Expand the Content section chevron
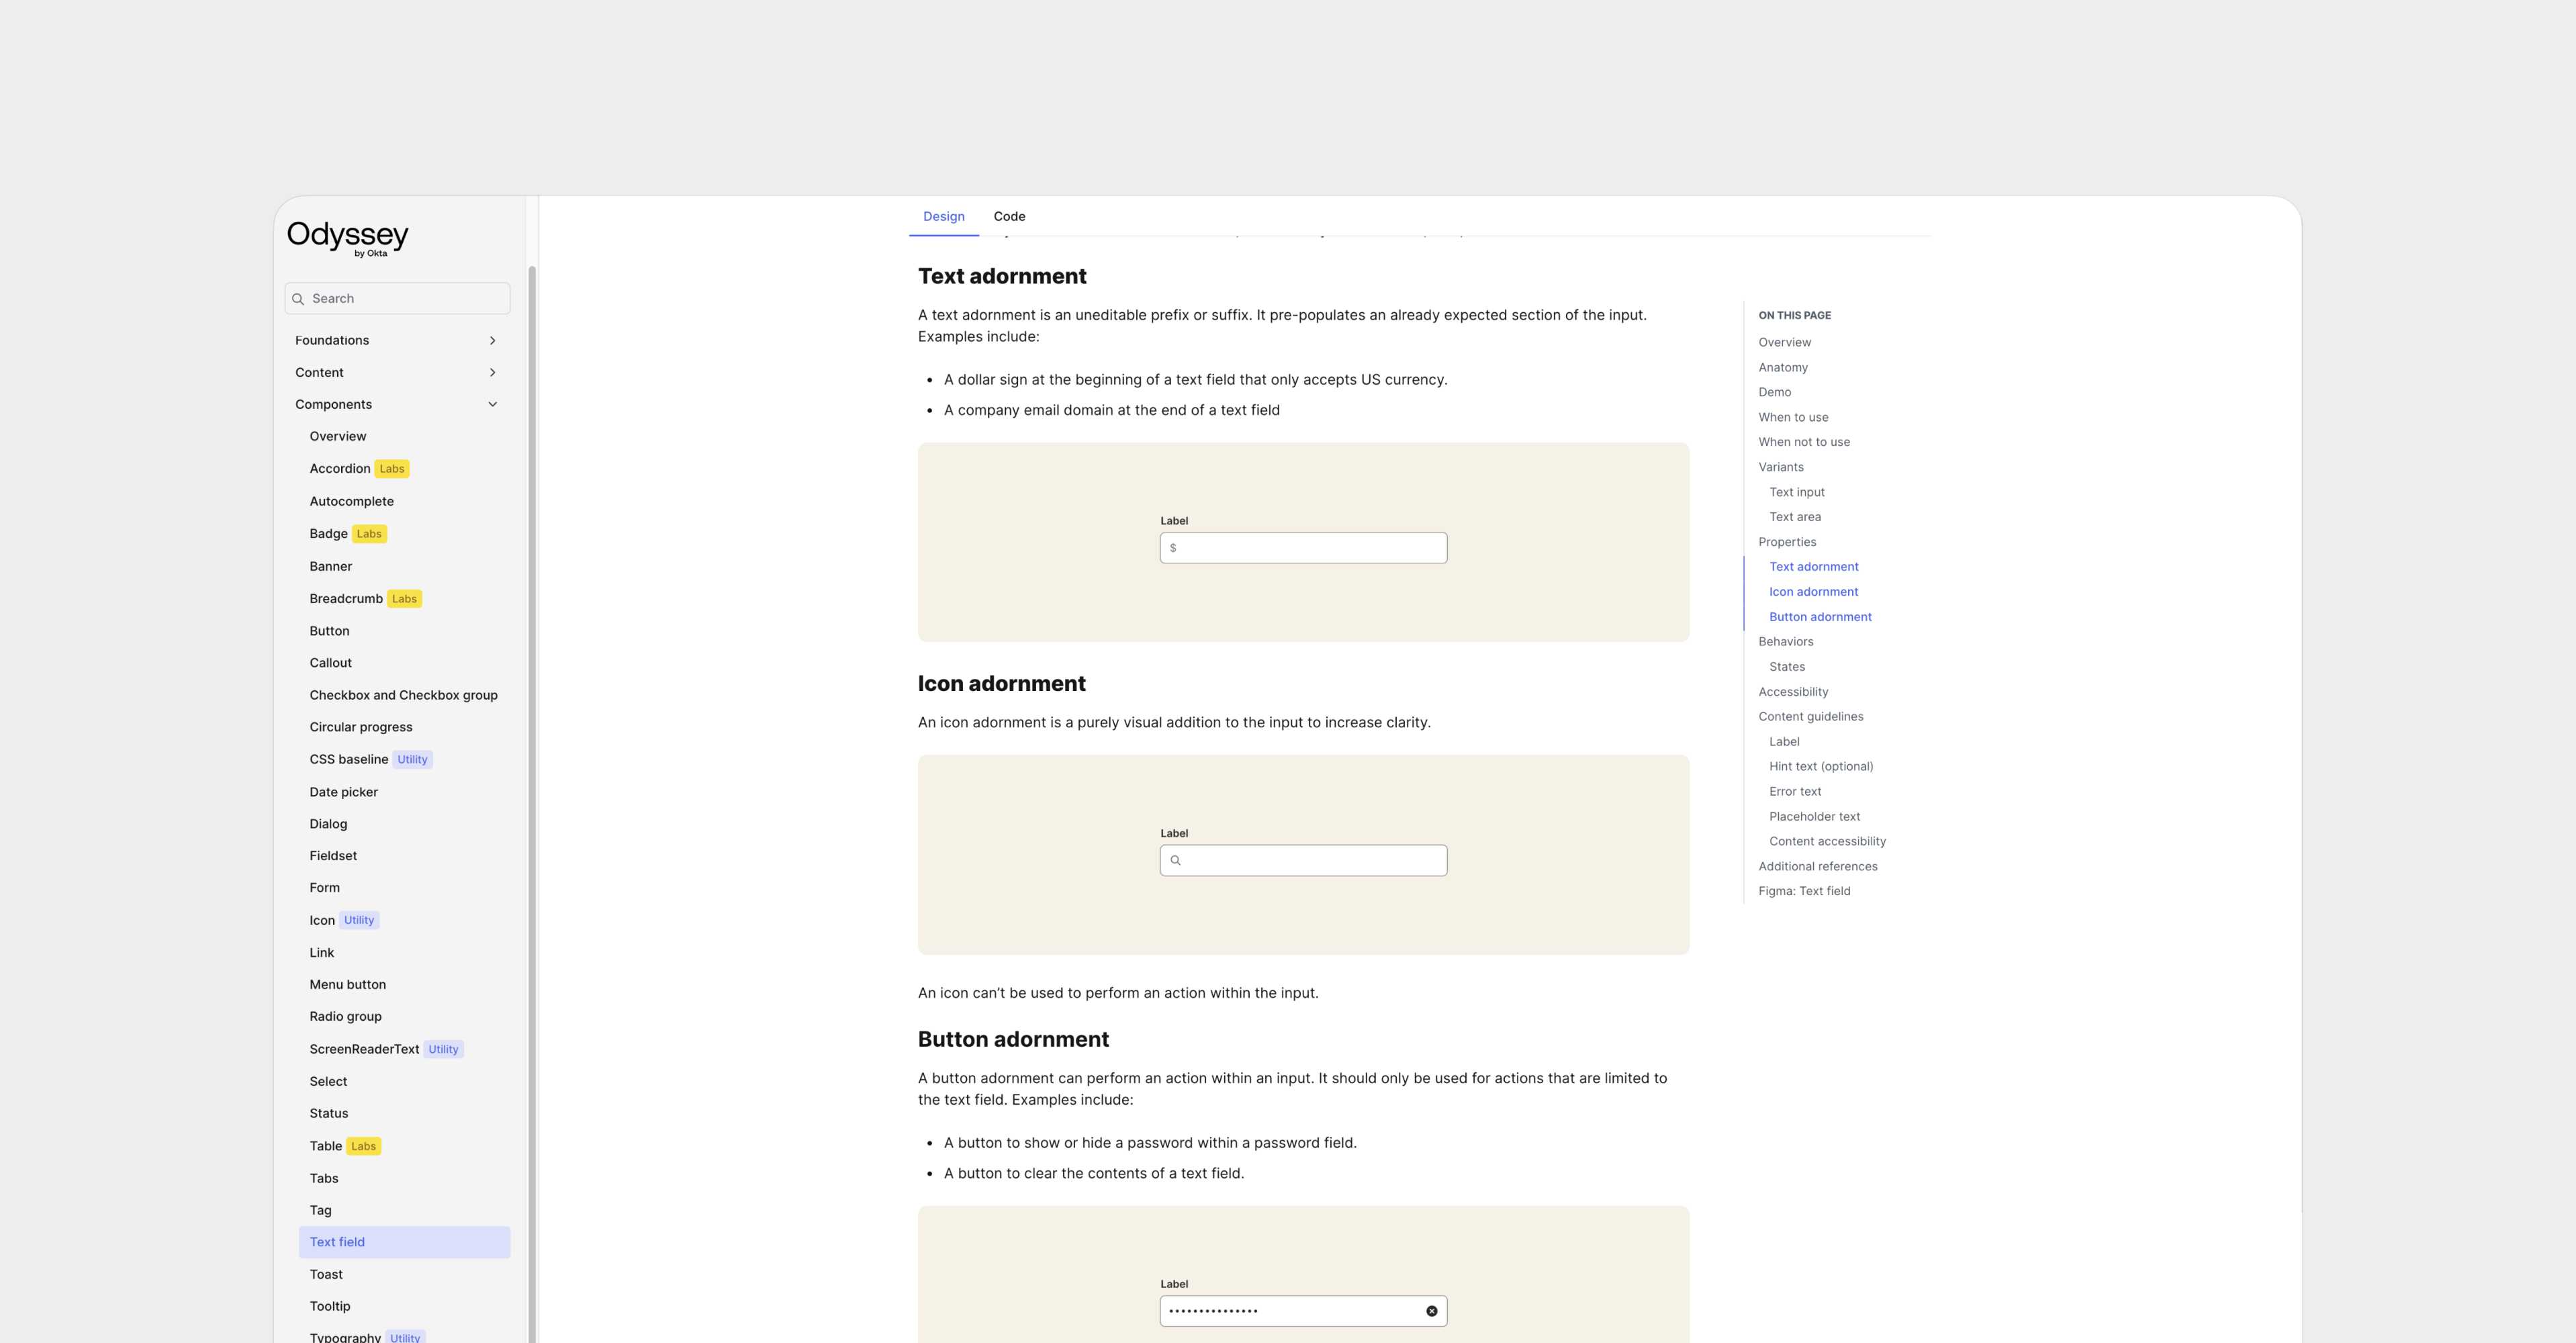 (492, 373)
